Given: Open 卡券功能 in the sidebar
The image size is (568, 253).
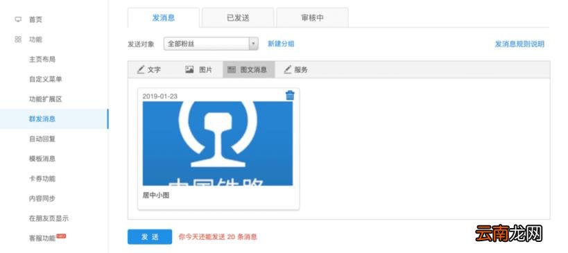Looking at the screenshot, I should coord(42,178).
